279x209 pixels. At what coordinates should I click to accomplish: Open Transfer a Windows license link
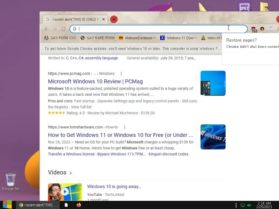click(x=71, y=154)
